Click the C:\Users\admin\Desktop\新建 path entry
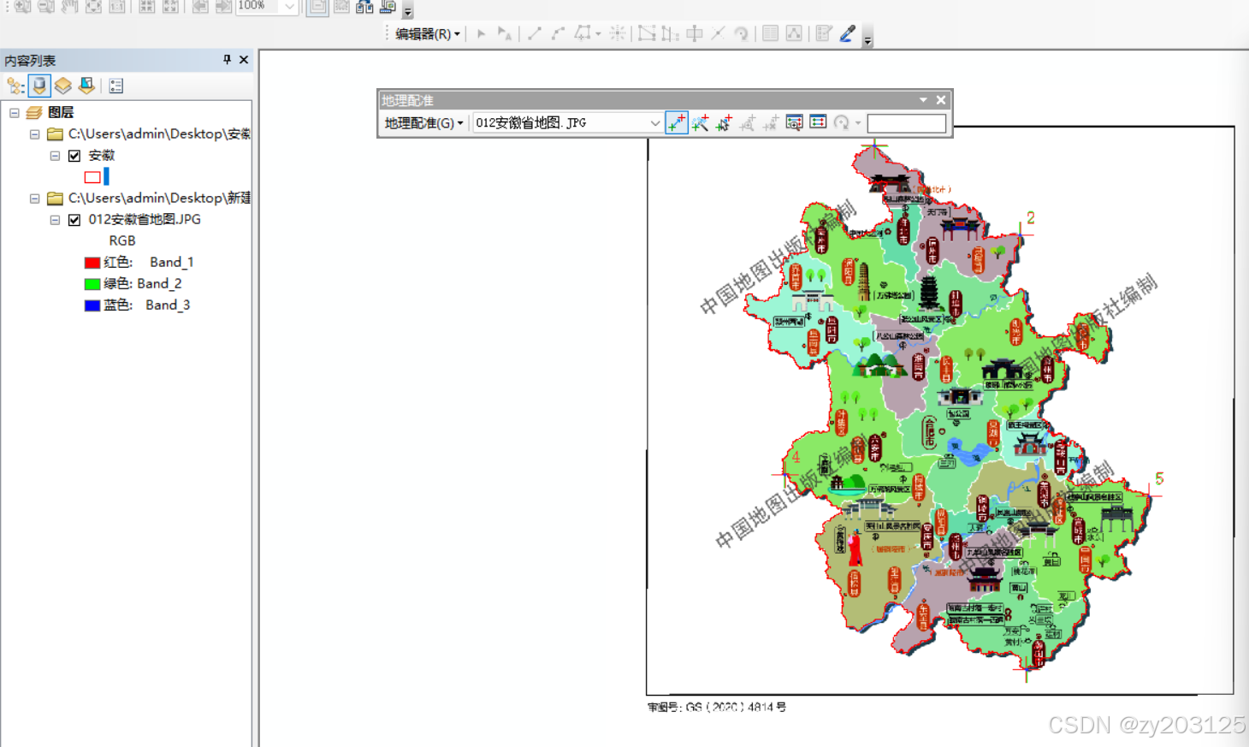The height and width of the screenshot is (747, 1249). coord(159,199)
